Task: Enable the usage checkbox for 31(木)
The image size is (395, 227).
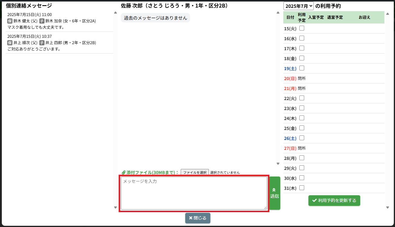Action: click(302, 188)
